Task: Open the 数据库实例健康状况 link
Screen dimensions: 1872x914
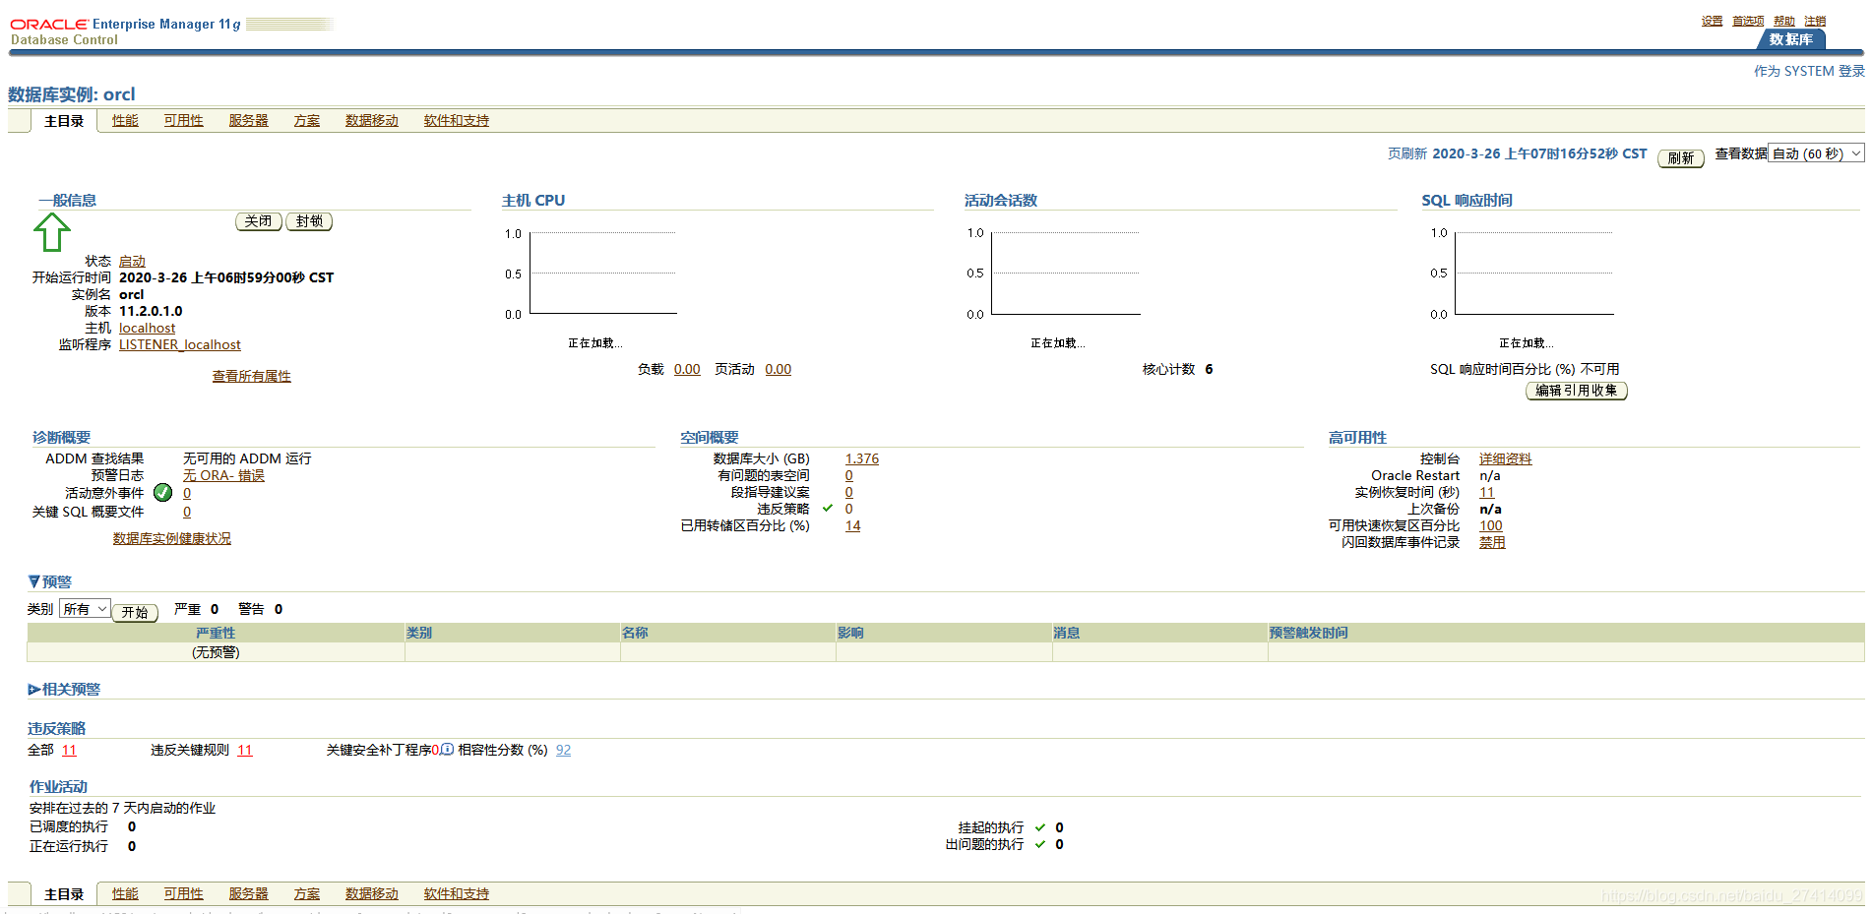Action: tap(172, 538)
